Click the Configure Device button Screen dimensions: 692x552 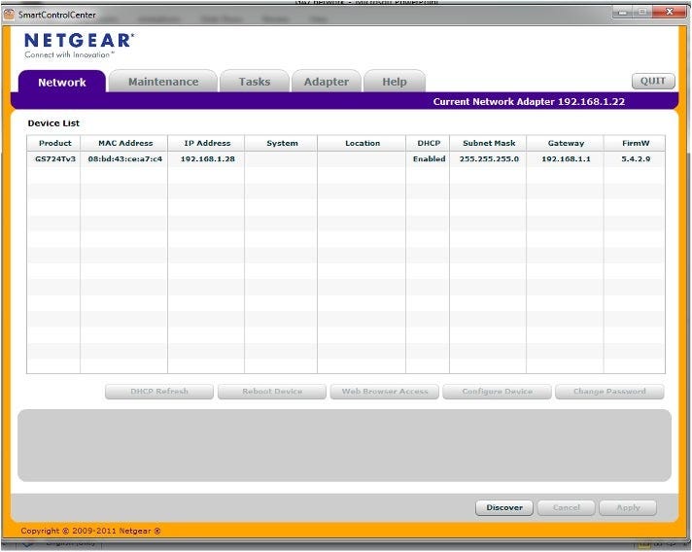tap(497, 392)
